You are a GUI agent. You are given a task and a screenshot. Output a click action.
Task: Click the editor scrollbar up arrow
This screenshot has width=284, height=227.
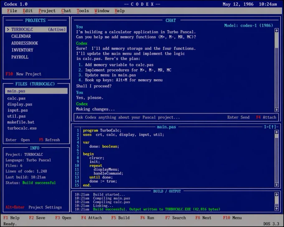pyautogui.click(x=276, y=132)
